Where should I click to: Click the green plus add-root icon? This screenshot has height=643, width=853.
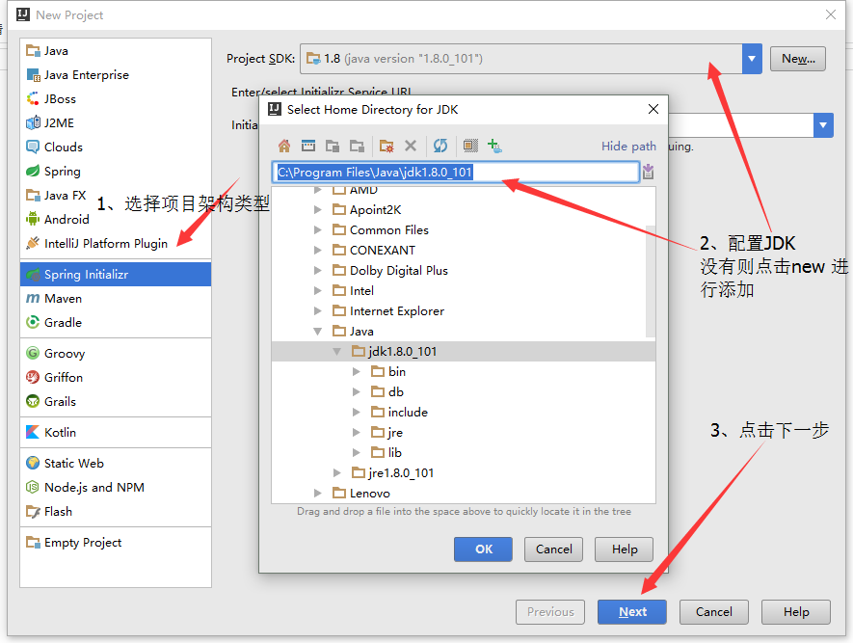tap(494, 146)
